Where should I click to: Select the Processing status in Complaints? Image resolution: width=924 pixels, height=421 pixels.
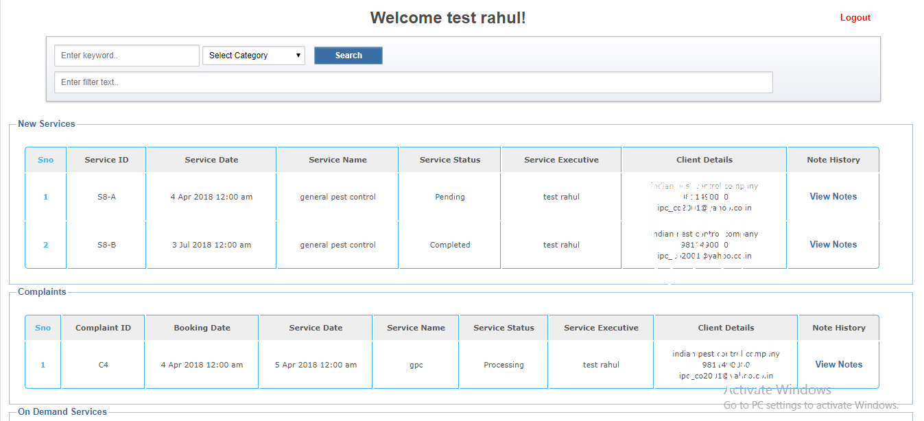point(504,365)
